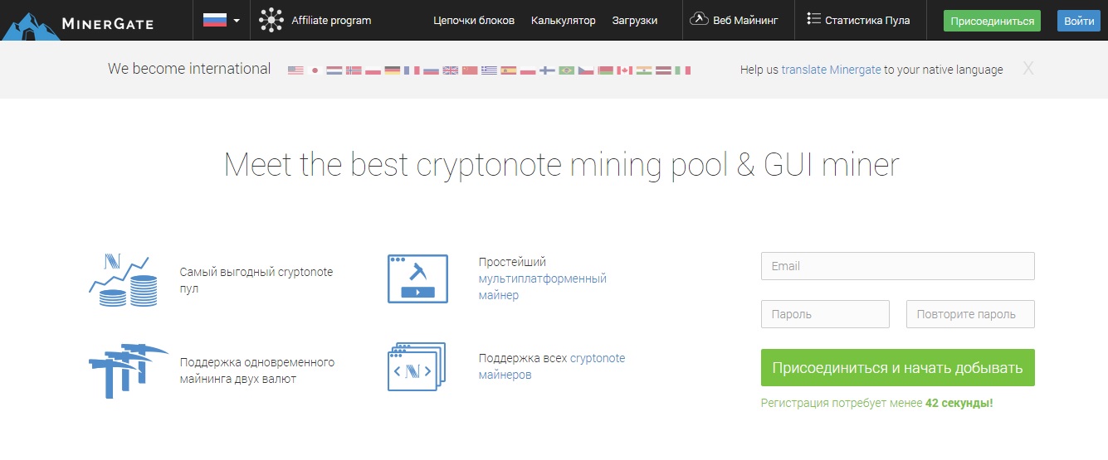Image resolution: width=1108 pixels, height=460 pixels.
Task: Open the Russian flag language dropdown
Action: click(222, 21)
